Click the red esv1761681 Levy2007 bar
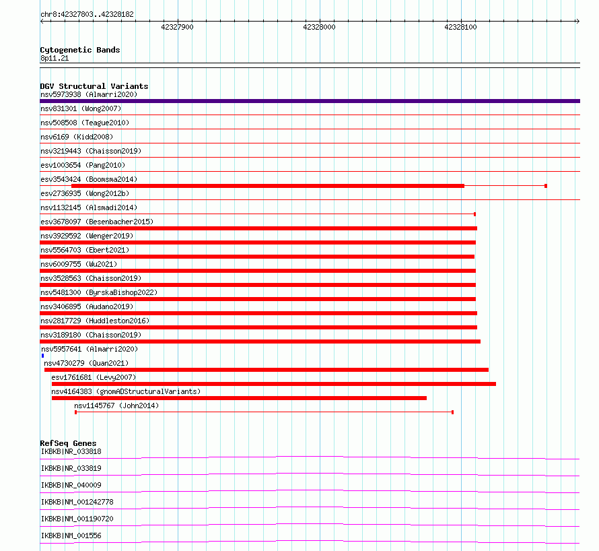The width and height of the screenshot is (599, 551). 273,384
